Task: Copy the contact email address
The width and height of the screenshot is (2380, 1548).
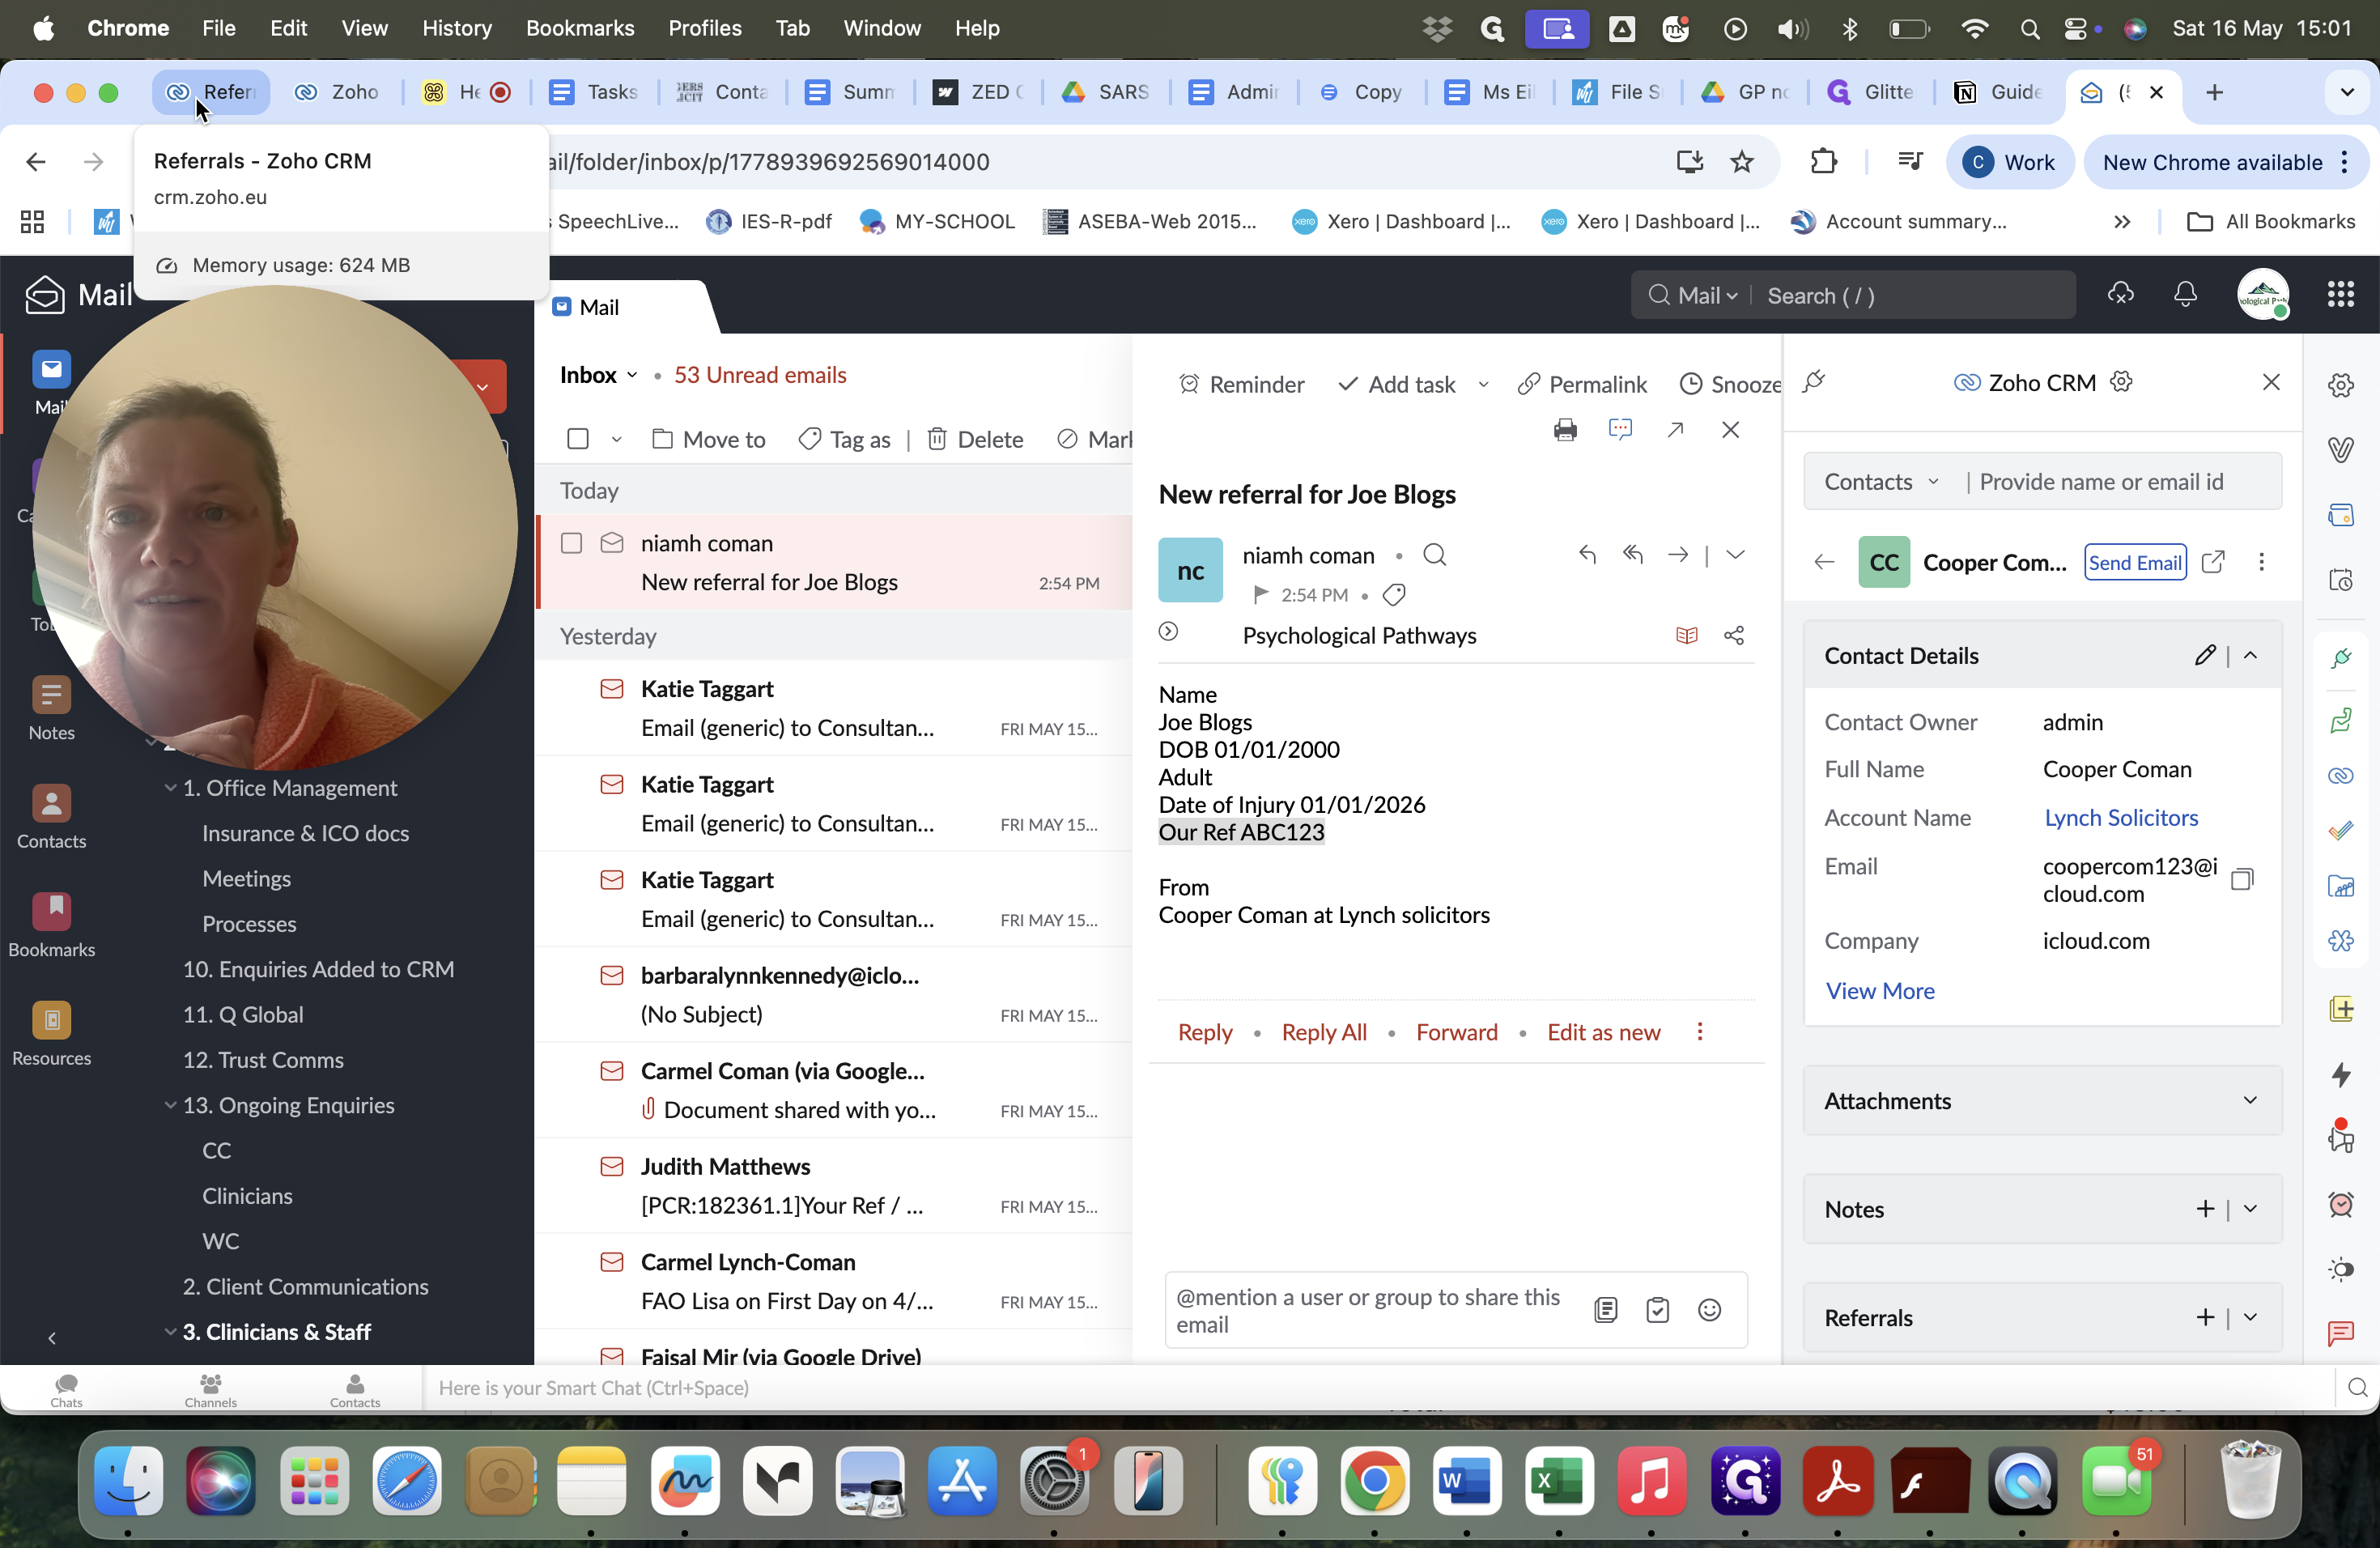Action: [2242, 880]
